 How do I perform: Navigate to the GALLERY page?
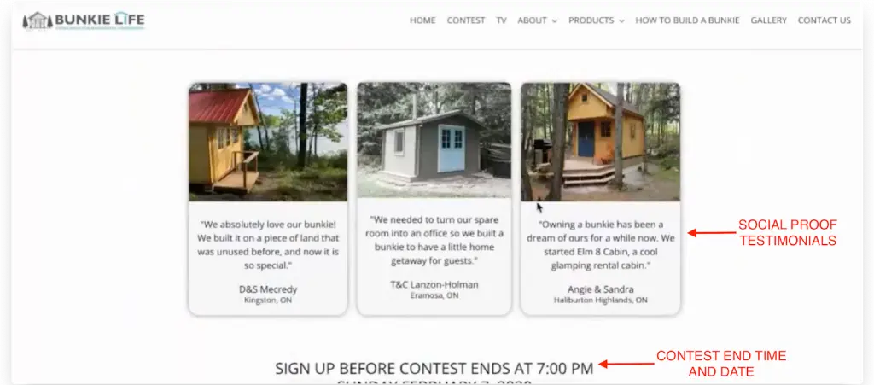pos(769,20)
